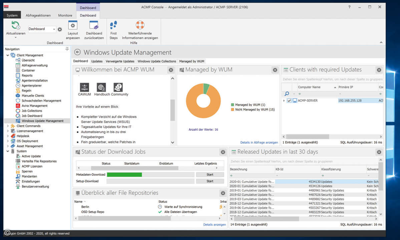Start the Metadaten-Download job
Image resolution: width=400 pixels, height=240 pixels.
coord(210,175)
